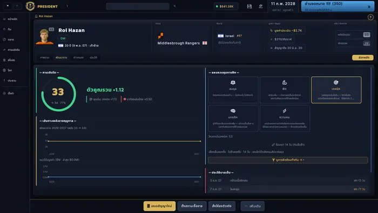The image size is (378, 213).
Task: Click the 5 ธ.ค. 27 injury row
Action: 287,181
